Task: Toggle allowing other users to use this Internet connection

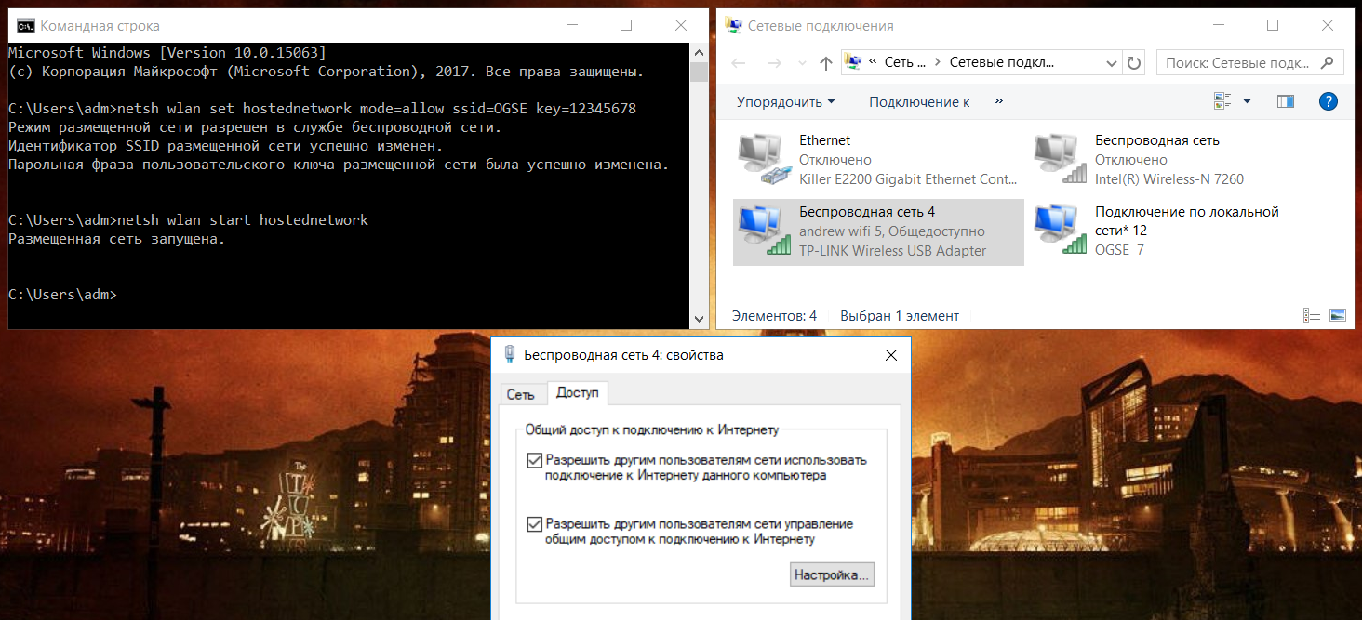Action: coord(534,460)
